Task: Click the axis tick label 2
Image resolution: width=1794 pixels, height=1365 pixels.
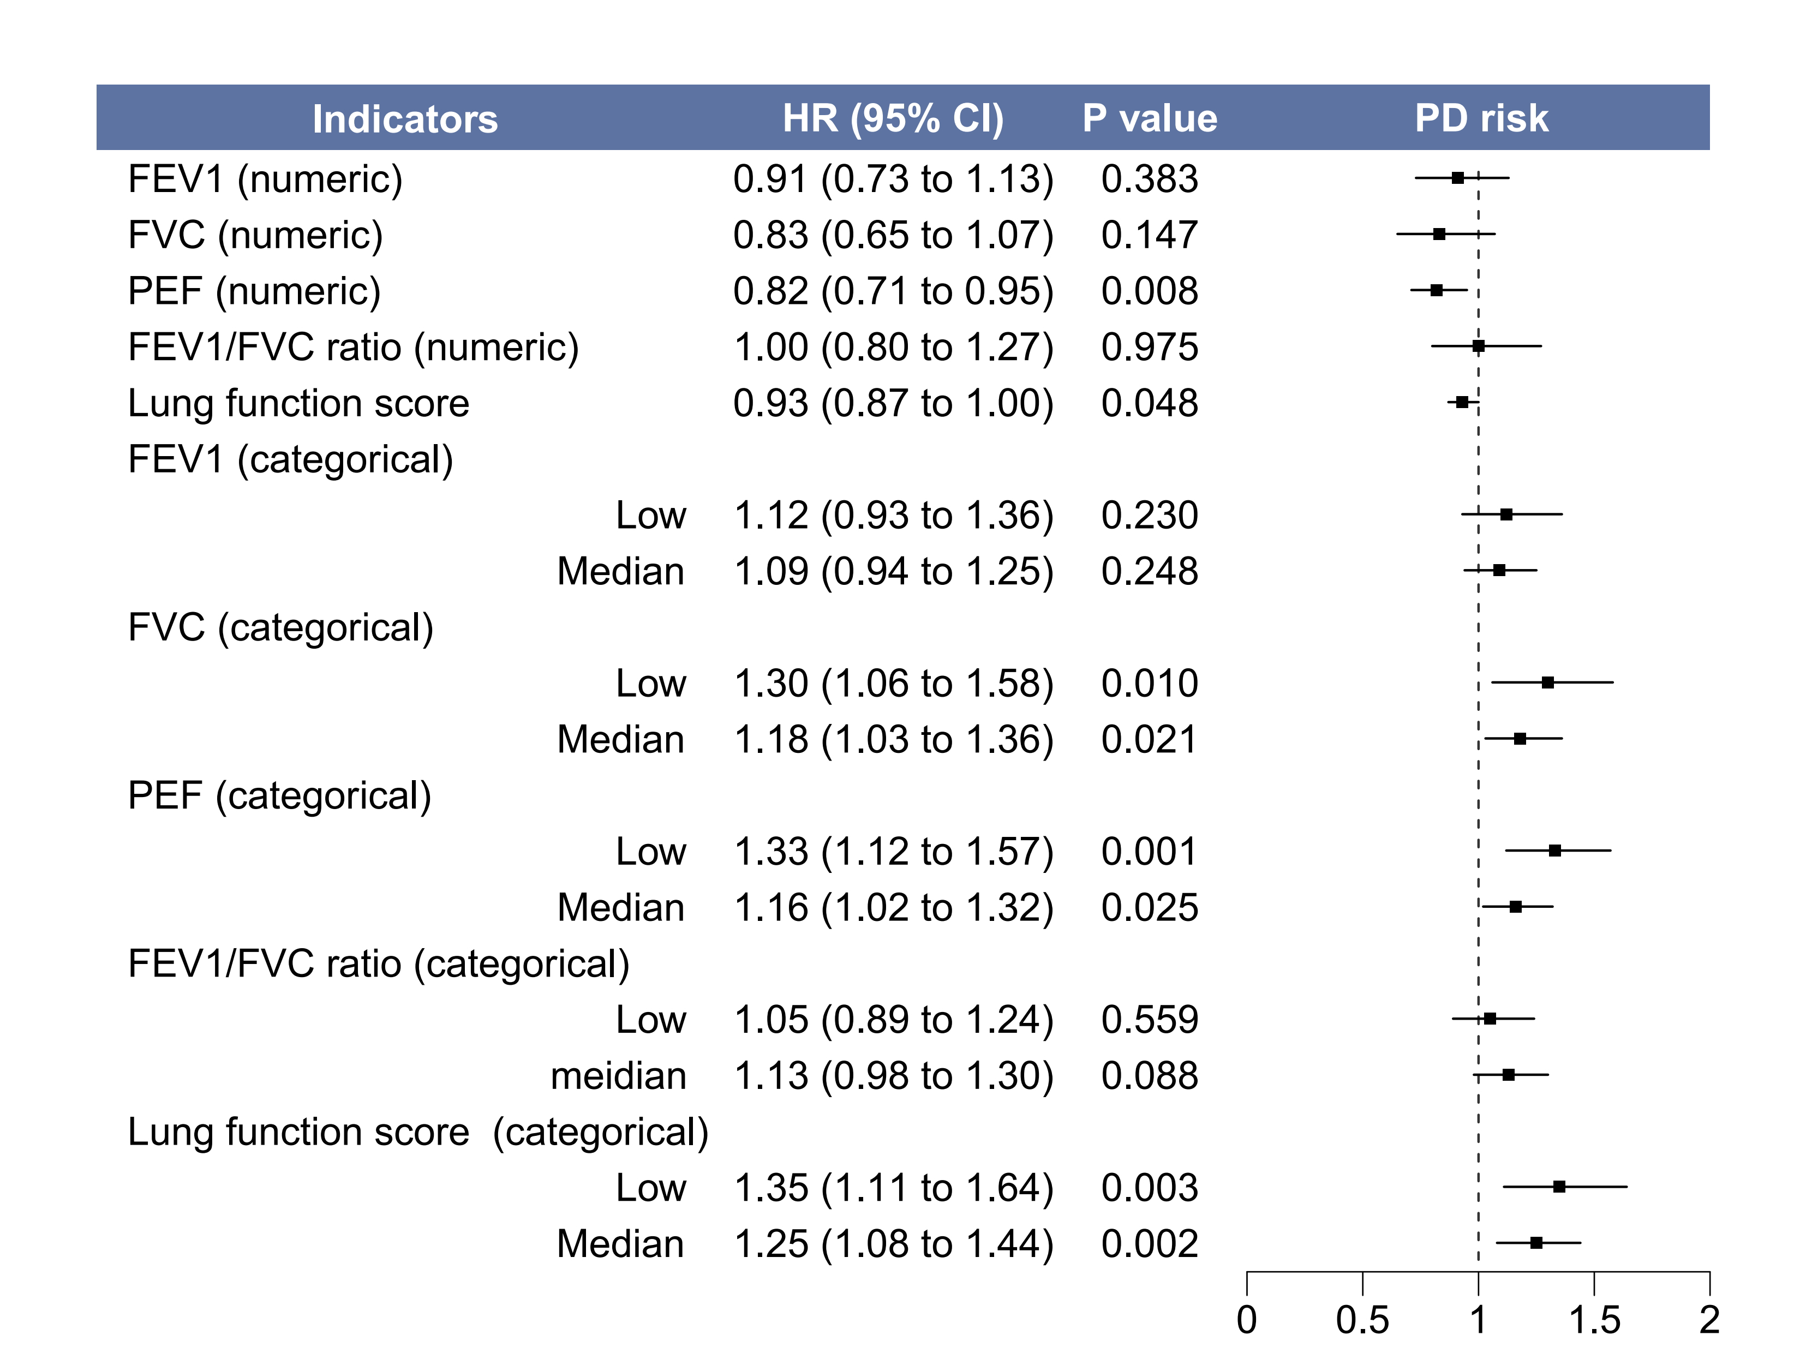Action: click(x=1709, y=1320)
